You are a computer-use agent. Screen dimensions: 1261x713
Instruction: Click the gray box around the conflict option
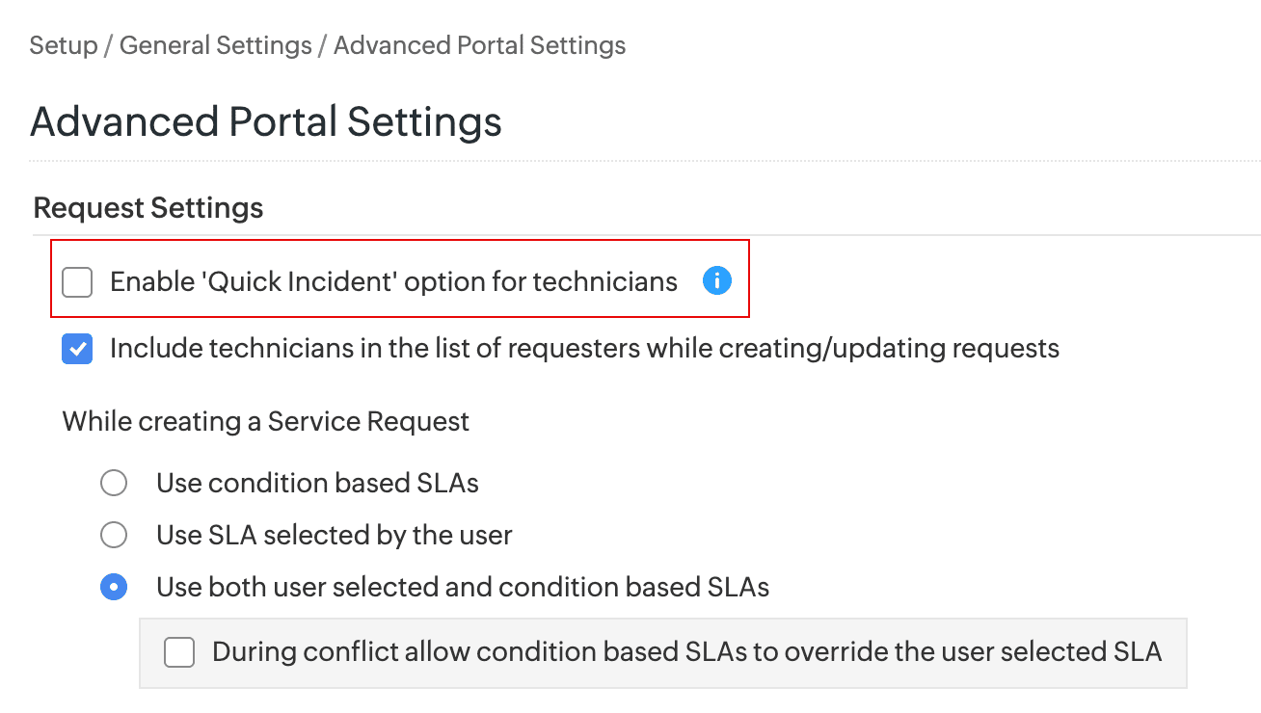pyautogui.click(x=1174, y=674)
